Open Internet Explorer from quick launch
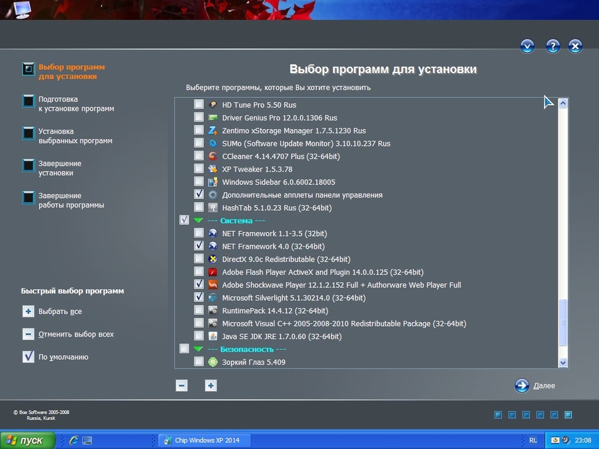Screen dimensions: 599x449 (73, 440)
